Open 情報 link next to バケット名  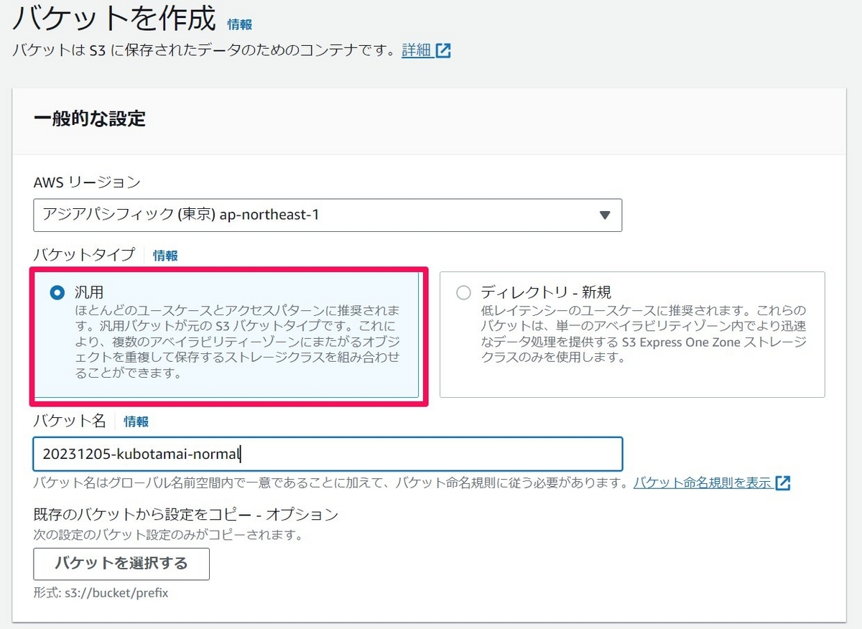coord(136,421)
